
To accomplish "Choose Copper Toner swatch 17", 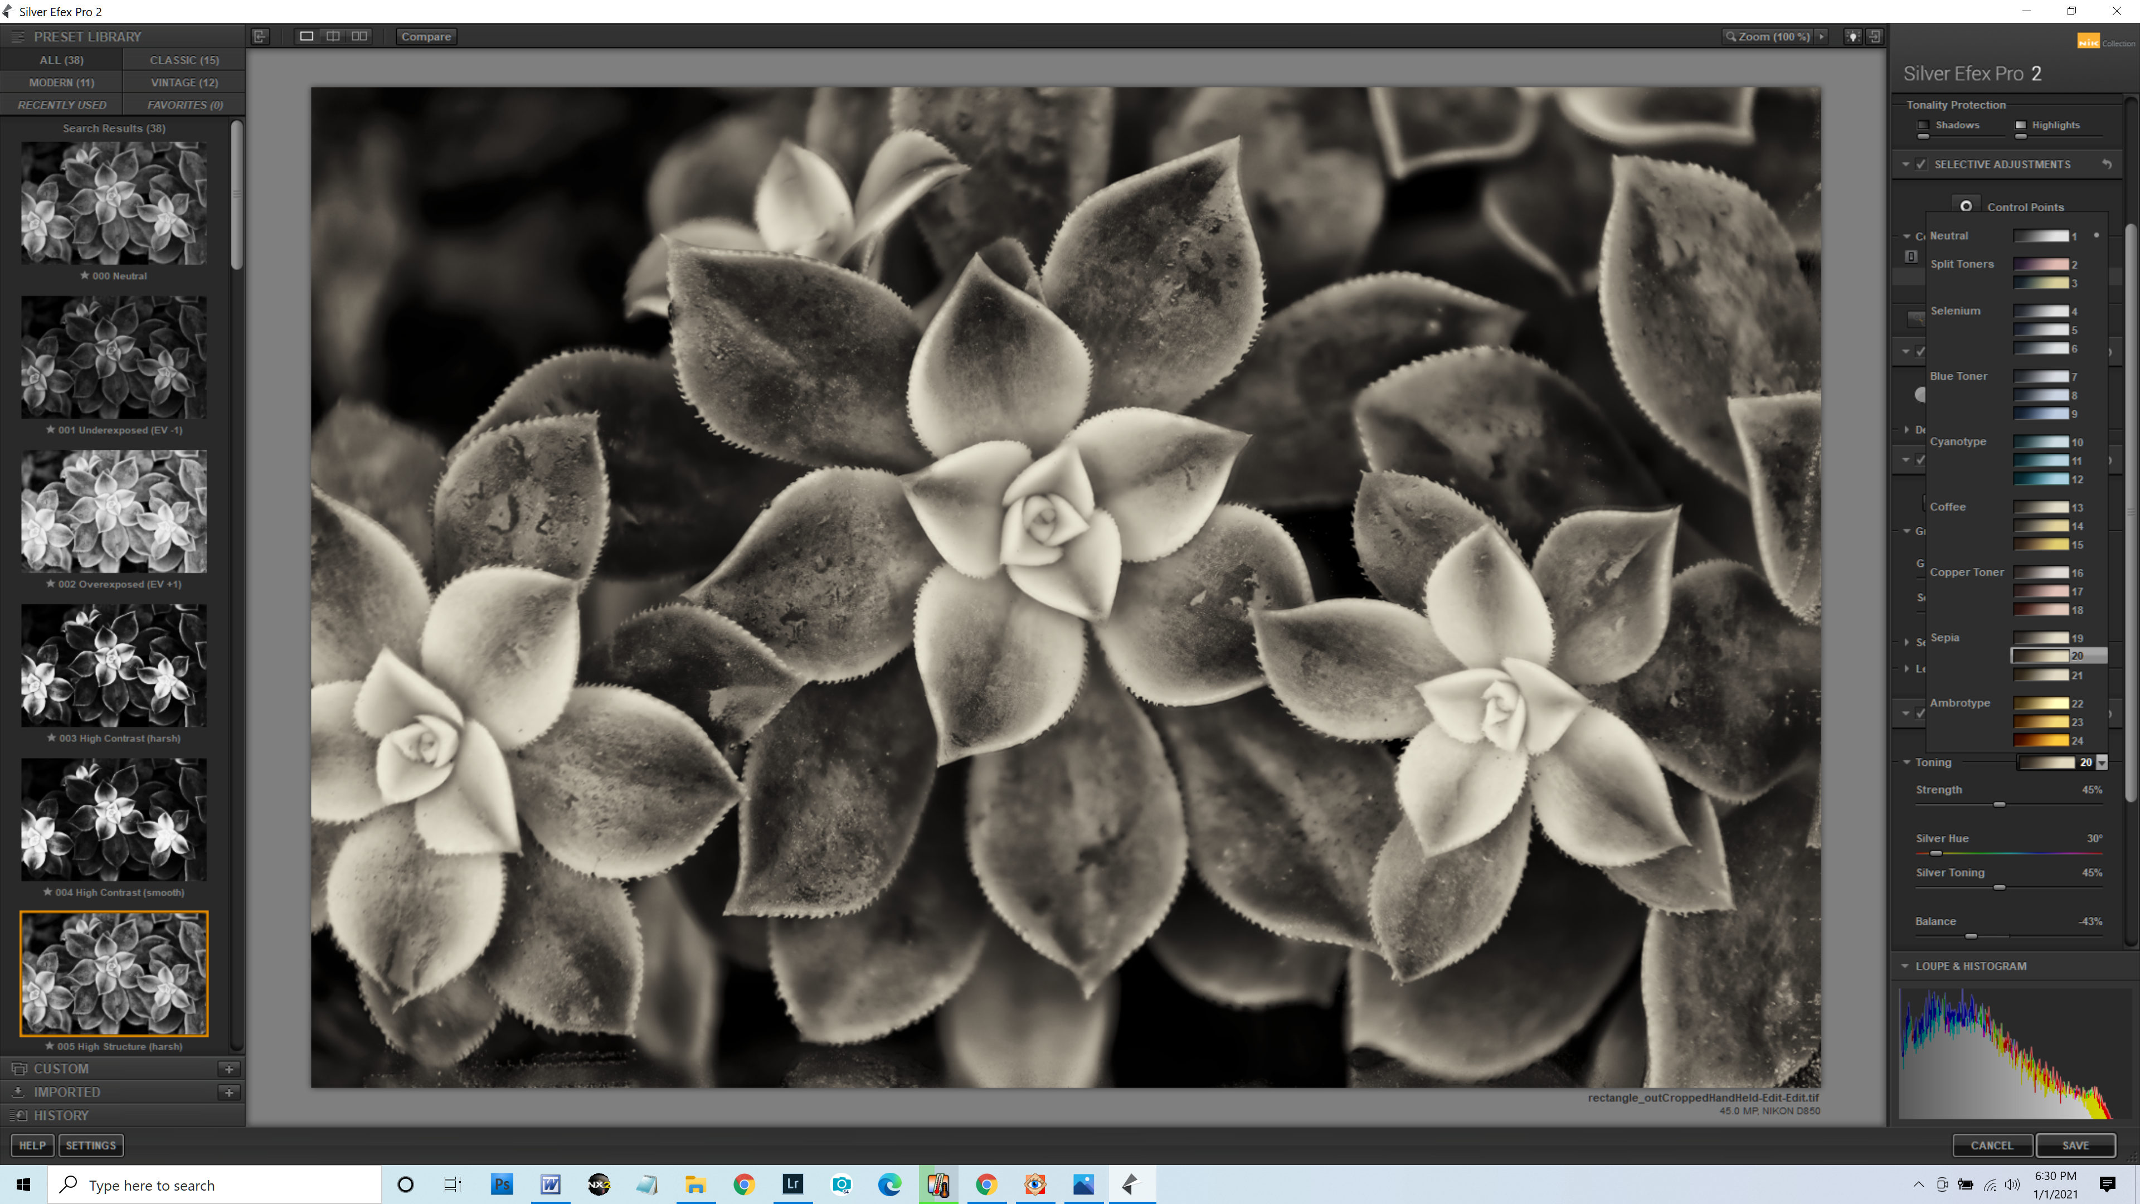I will pyautogui.click(x=2041, y=591).
